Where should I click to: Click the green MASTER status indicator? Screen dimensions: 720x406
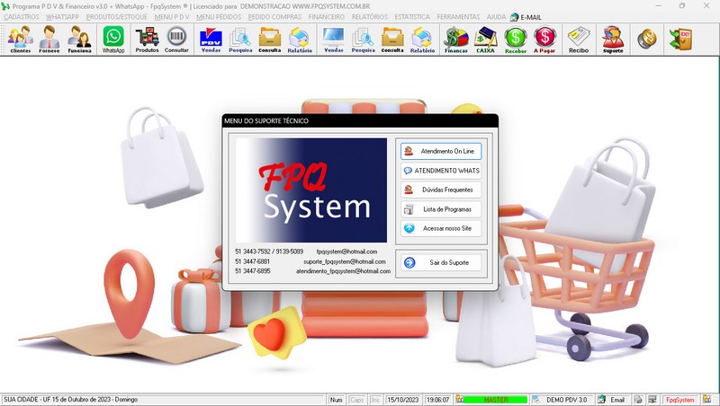tap(496, 400)
